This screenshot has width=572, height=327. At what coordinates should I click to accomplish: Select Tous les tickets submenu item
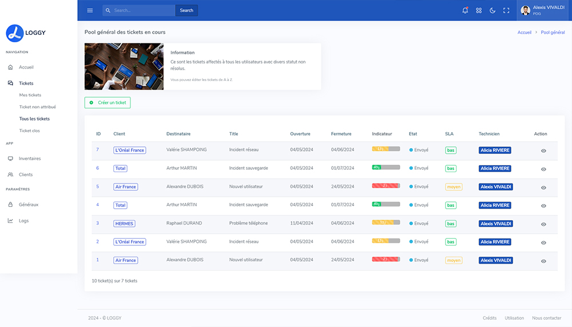(x=34, y=119)
